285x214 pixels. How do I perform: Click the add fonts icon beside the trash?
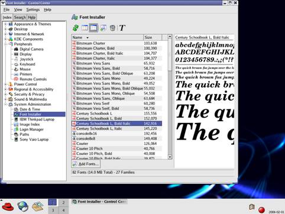tap(103, 28)
